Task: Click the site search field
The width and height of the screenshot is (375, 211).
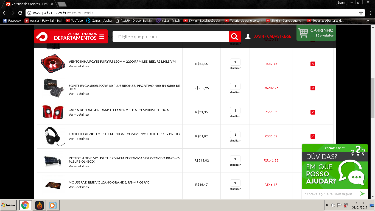Action: [171, 37]
